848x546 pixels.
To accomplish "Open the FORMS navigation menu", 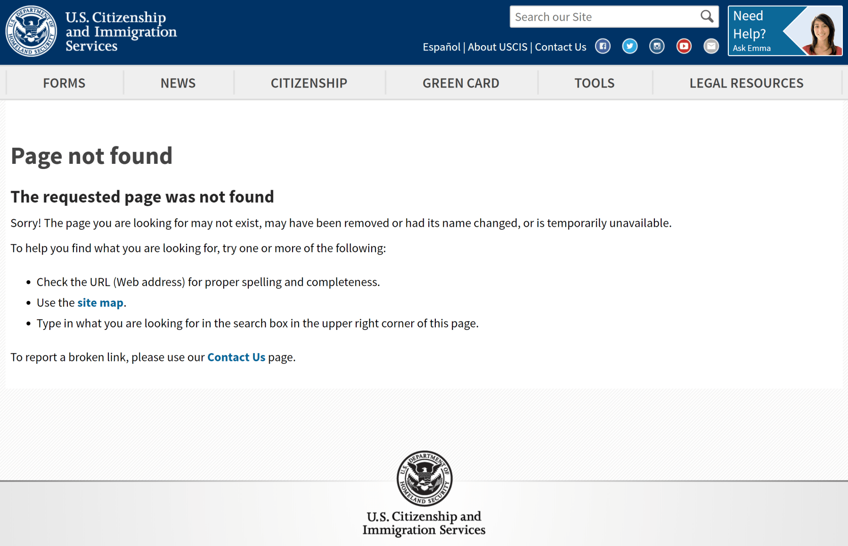I will coord(64,83).
